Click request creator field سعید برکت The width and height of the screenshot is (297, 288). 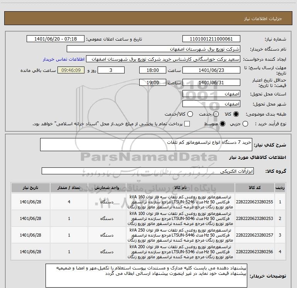[163, 59]
